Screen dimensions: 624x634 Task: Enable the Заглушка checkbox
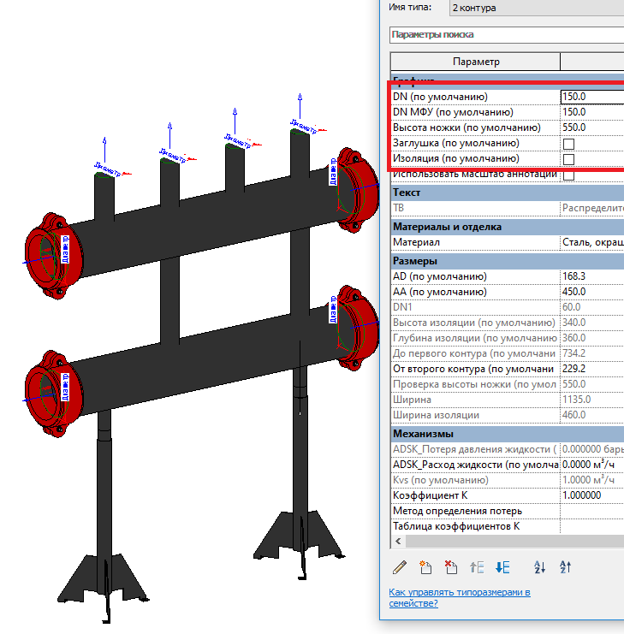click(x=568, y=144)
